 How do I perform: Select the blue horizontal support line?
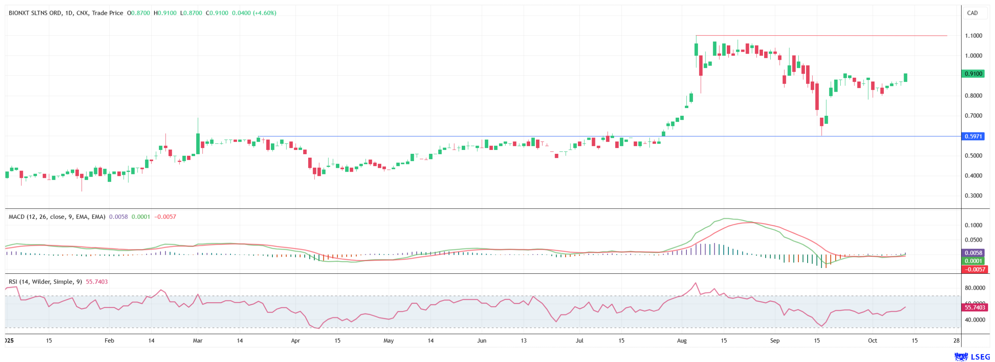click(466, 136)
